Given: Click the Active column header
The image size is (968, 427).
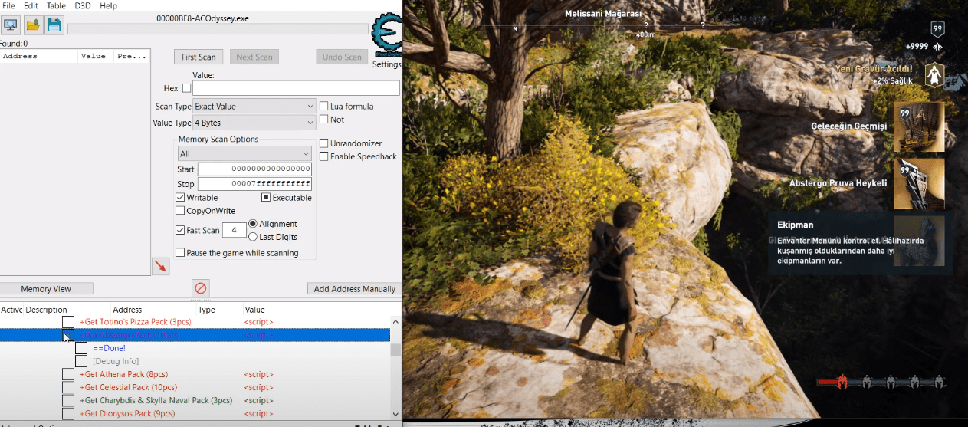Looking at the screenshot, I should (11, 310).
